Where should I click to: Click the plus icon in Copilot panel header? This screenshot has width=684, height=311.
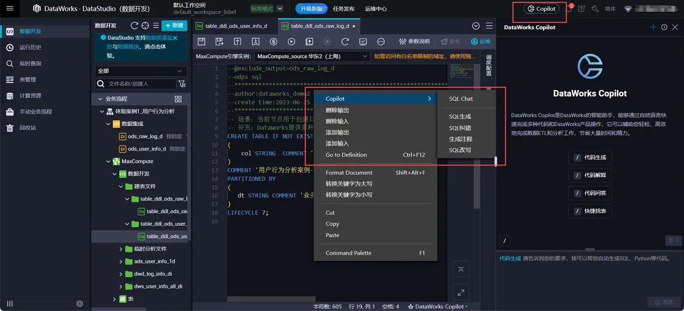pyautogui.click(x=653, y=27)
